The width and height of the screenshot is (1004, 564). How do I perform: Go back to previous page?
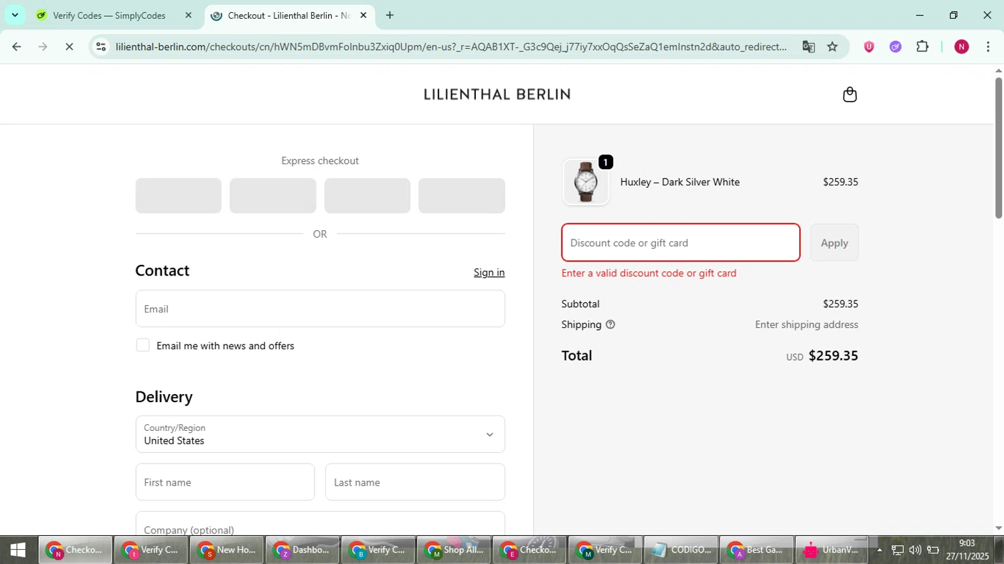(x=17, y=47)
